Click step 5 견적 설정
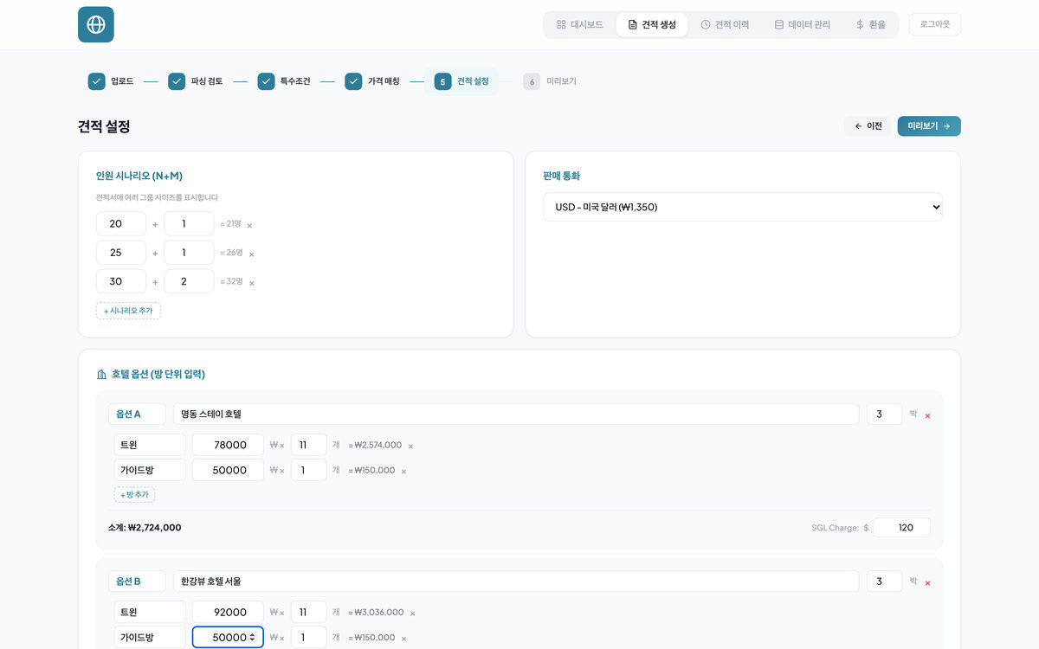This screenshot has width=1039, height=649. point(461,81)
